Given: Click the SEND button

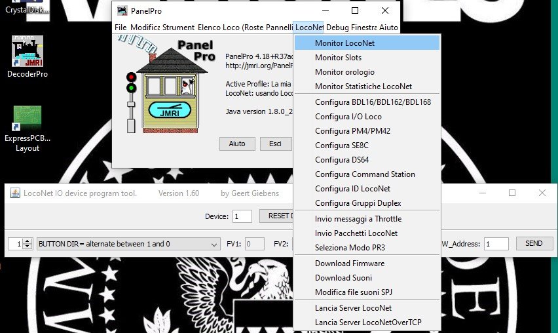Looking at the screenshot, I should pos(534,243).
